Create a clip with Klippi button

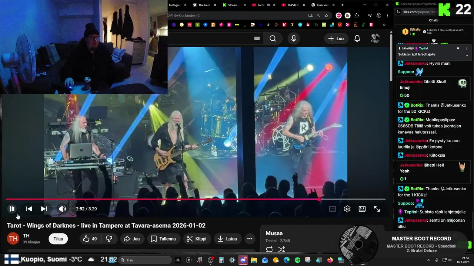pos(196,239)
